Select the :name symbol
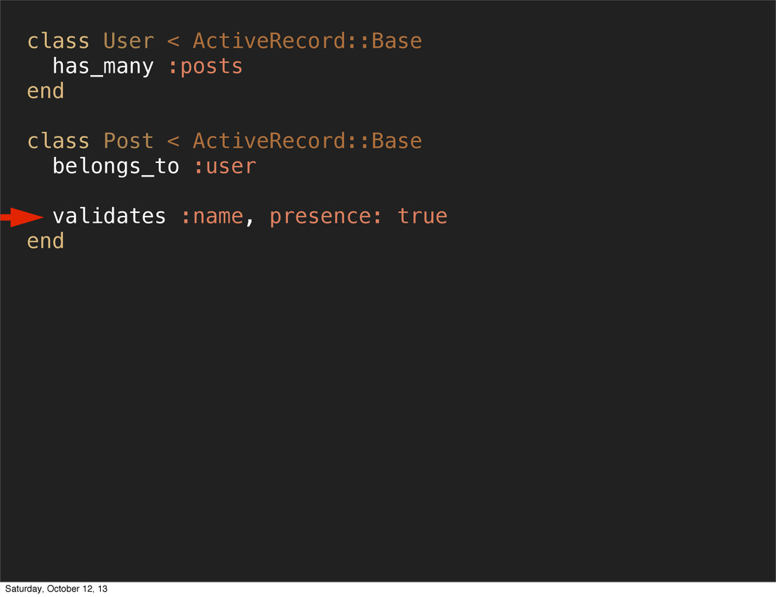 [212, 217]
